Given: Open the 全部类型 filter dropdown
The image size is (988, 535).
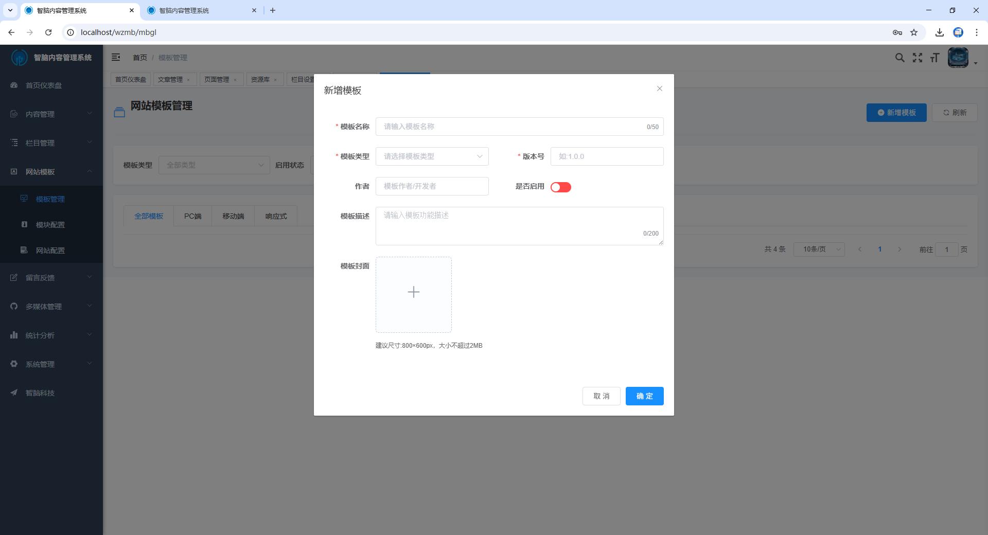Looking at the screenshot, I should coord(214,165).
